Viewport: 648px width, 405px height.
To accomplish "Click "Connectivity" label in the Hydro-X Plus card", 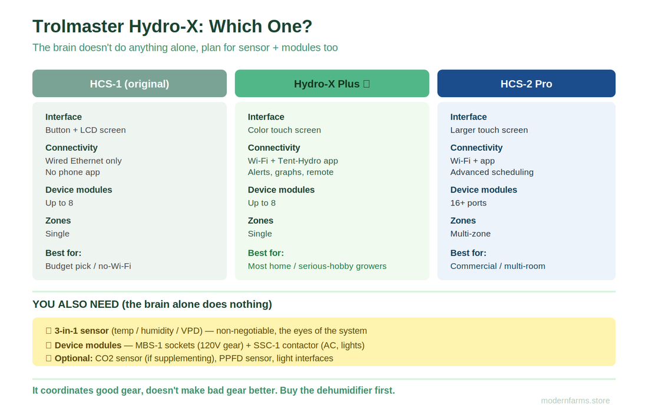I will [x=274, y=148].
